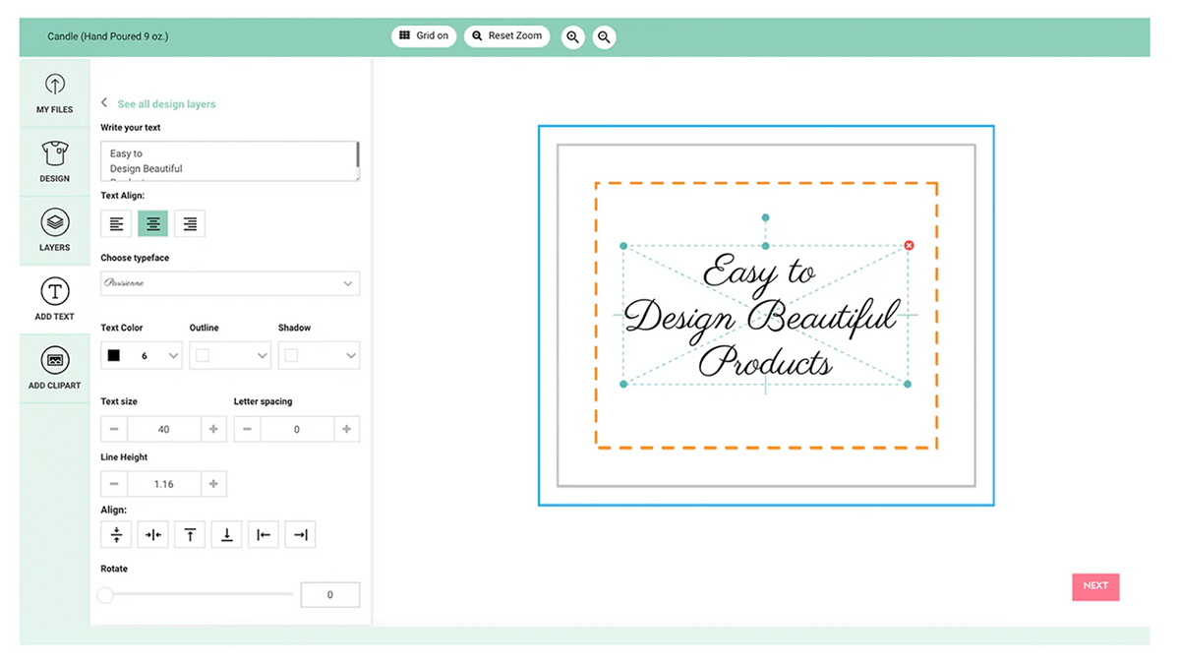Select center text alignment
This screenshot has width=1180, height=664.
point(153,223)
